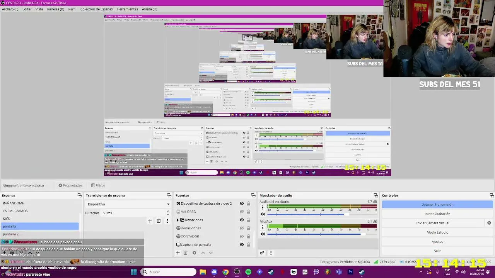Viewport: 495px width, 278px height.
Task: Hide the Captura de pantalla source
Action: (242, 244)
